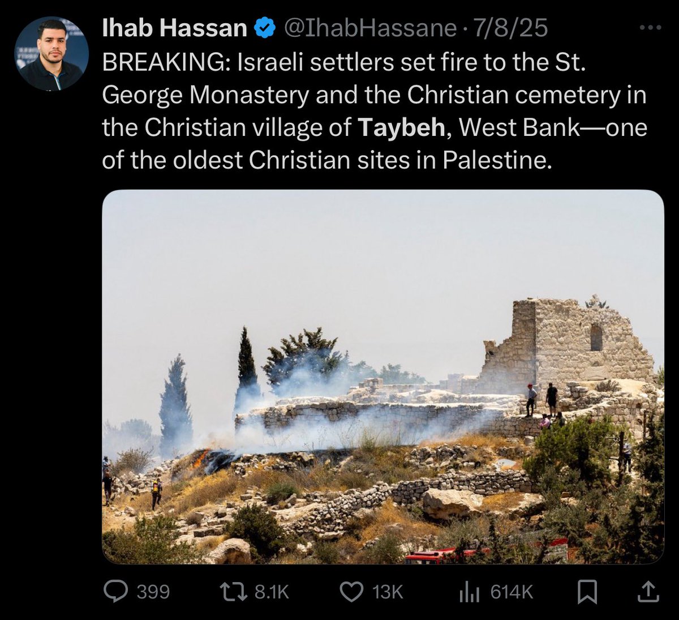The height and width of the screenshot is (620, 679).
Task: Open Ihab Hassan's profile picture
Action: pos(51,53)
